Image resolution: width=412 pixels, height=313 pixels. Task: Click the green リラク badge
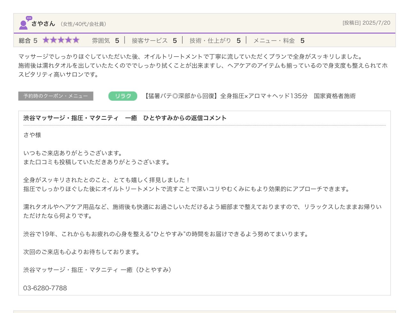click(123, 96)
